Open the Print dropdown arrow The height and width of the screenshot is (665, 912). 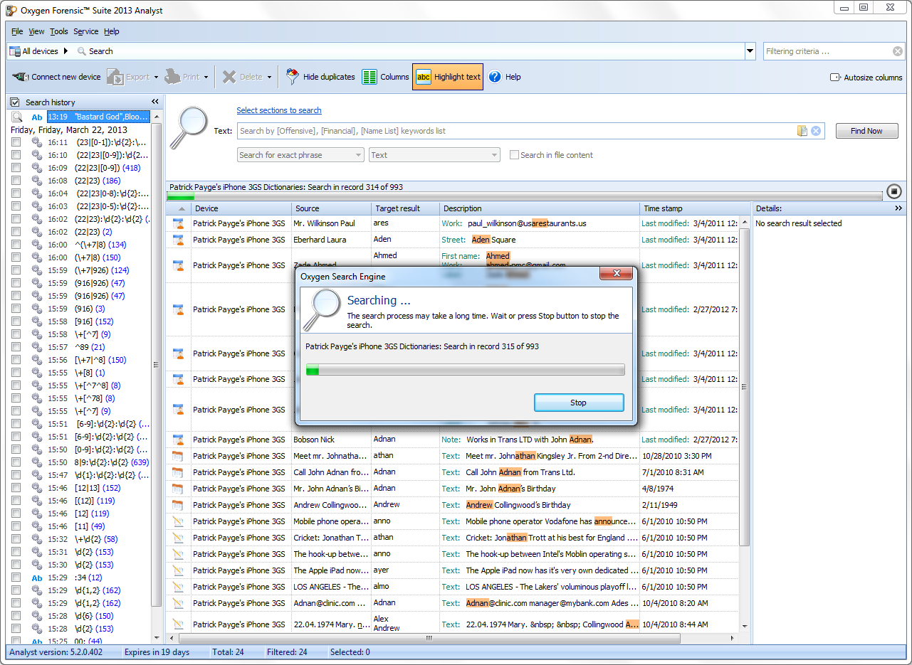206,78
